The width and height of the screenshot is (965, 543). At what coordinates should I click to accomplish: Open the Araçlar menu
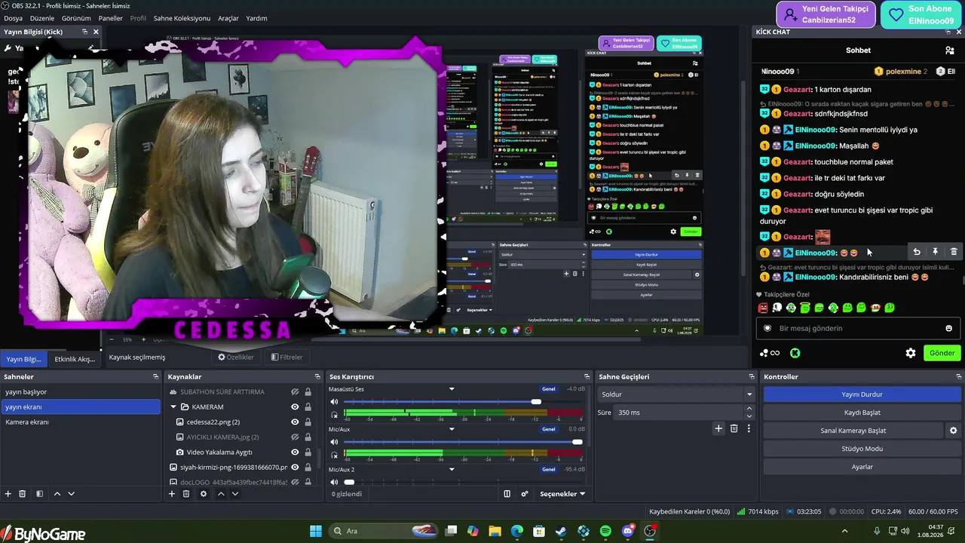point(228,18)
